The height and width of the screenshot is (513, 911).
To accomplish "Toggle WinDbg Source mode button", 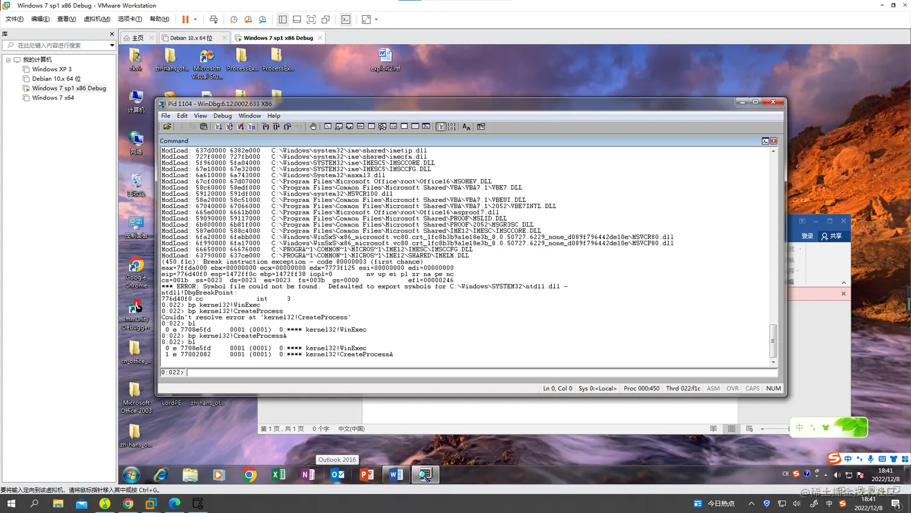I will click(441, 127).
